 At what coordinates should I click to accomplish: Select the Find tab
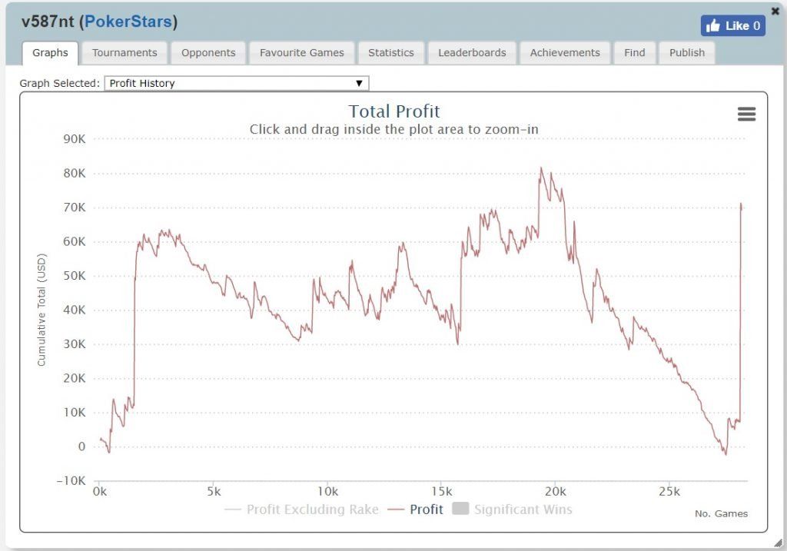(634, 53)
